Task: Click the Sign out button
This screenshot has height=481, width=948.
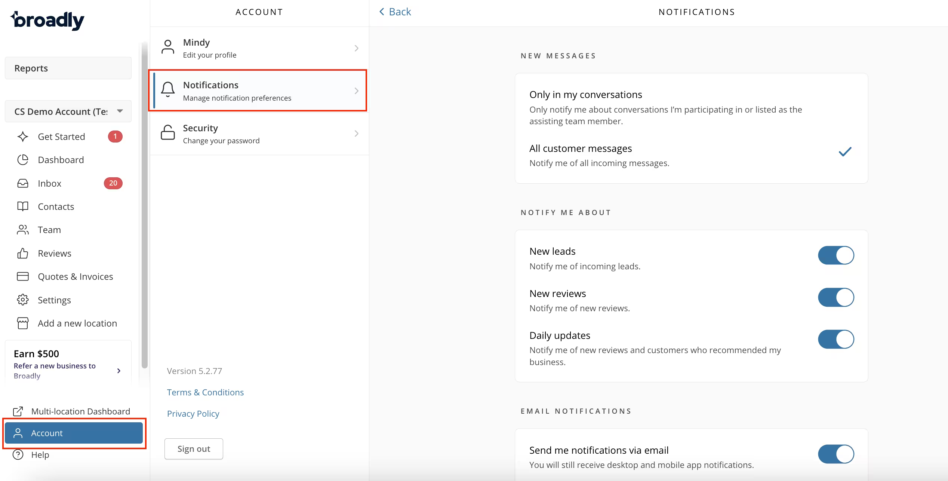Action: coord(194,449)
